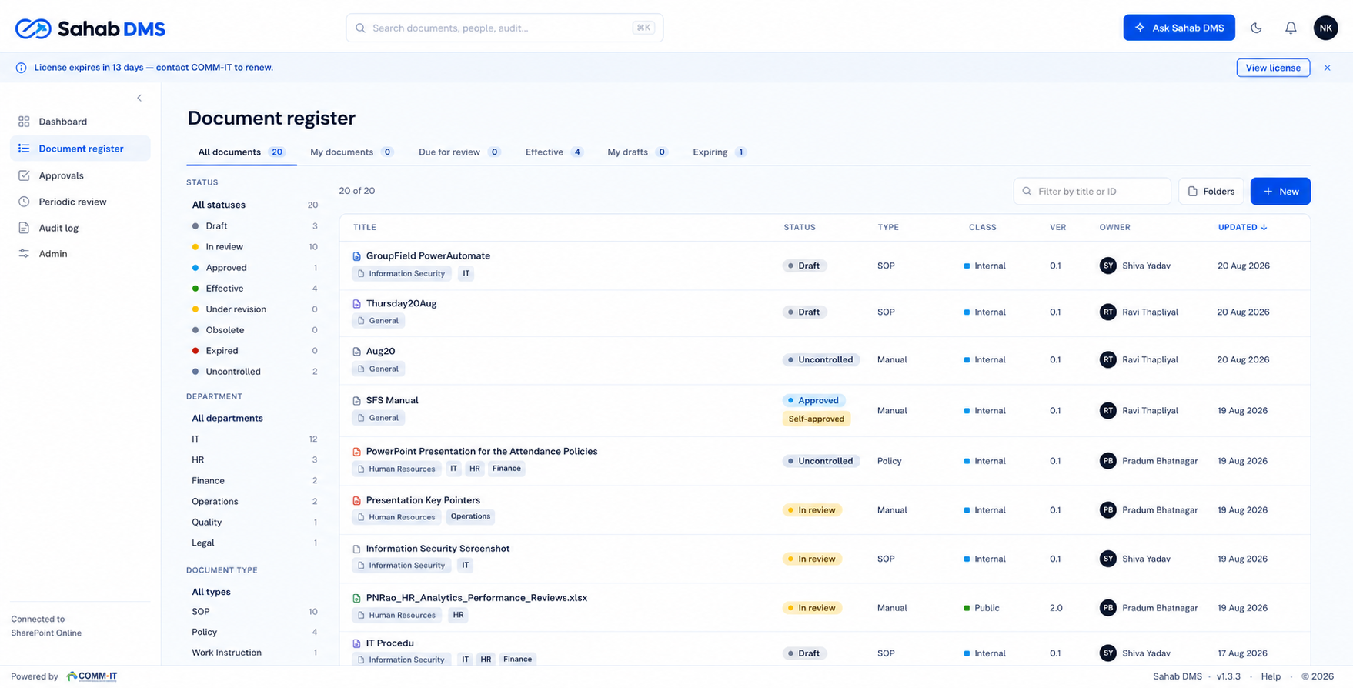Filter status by Uncontrolled

point(255,372)
